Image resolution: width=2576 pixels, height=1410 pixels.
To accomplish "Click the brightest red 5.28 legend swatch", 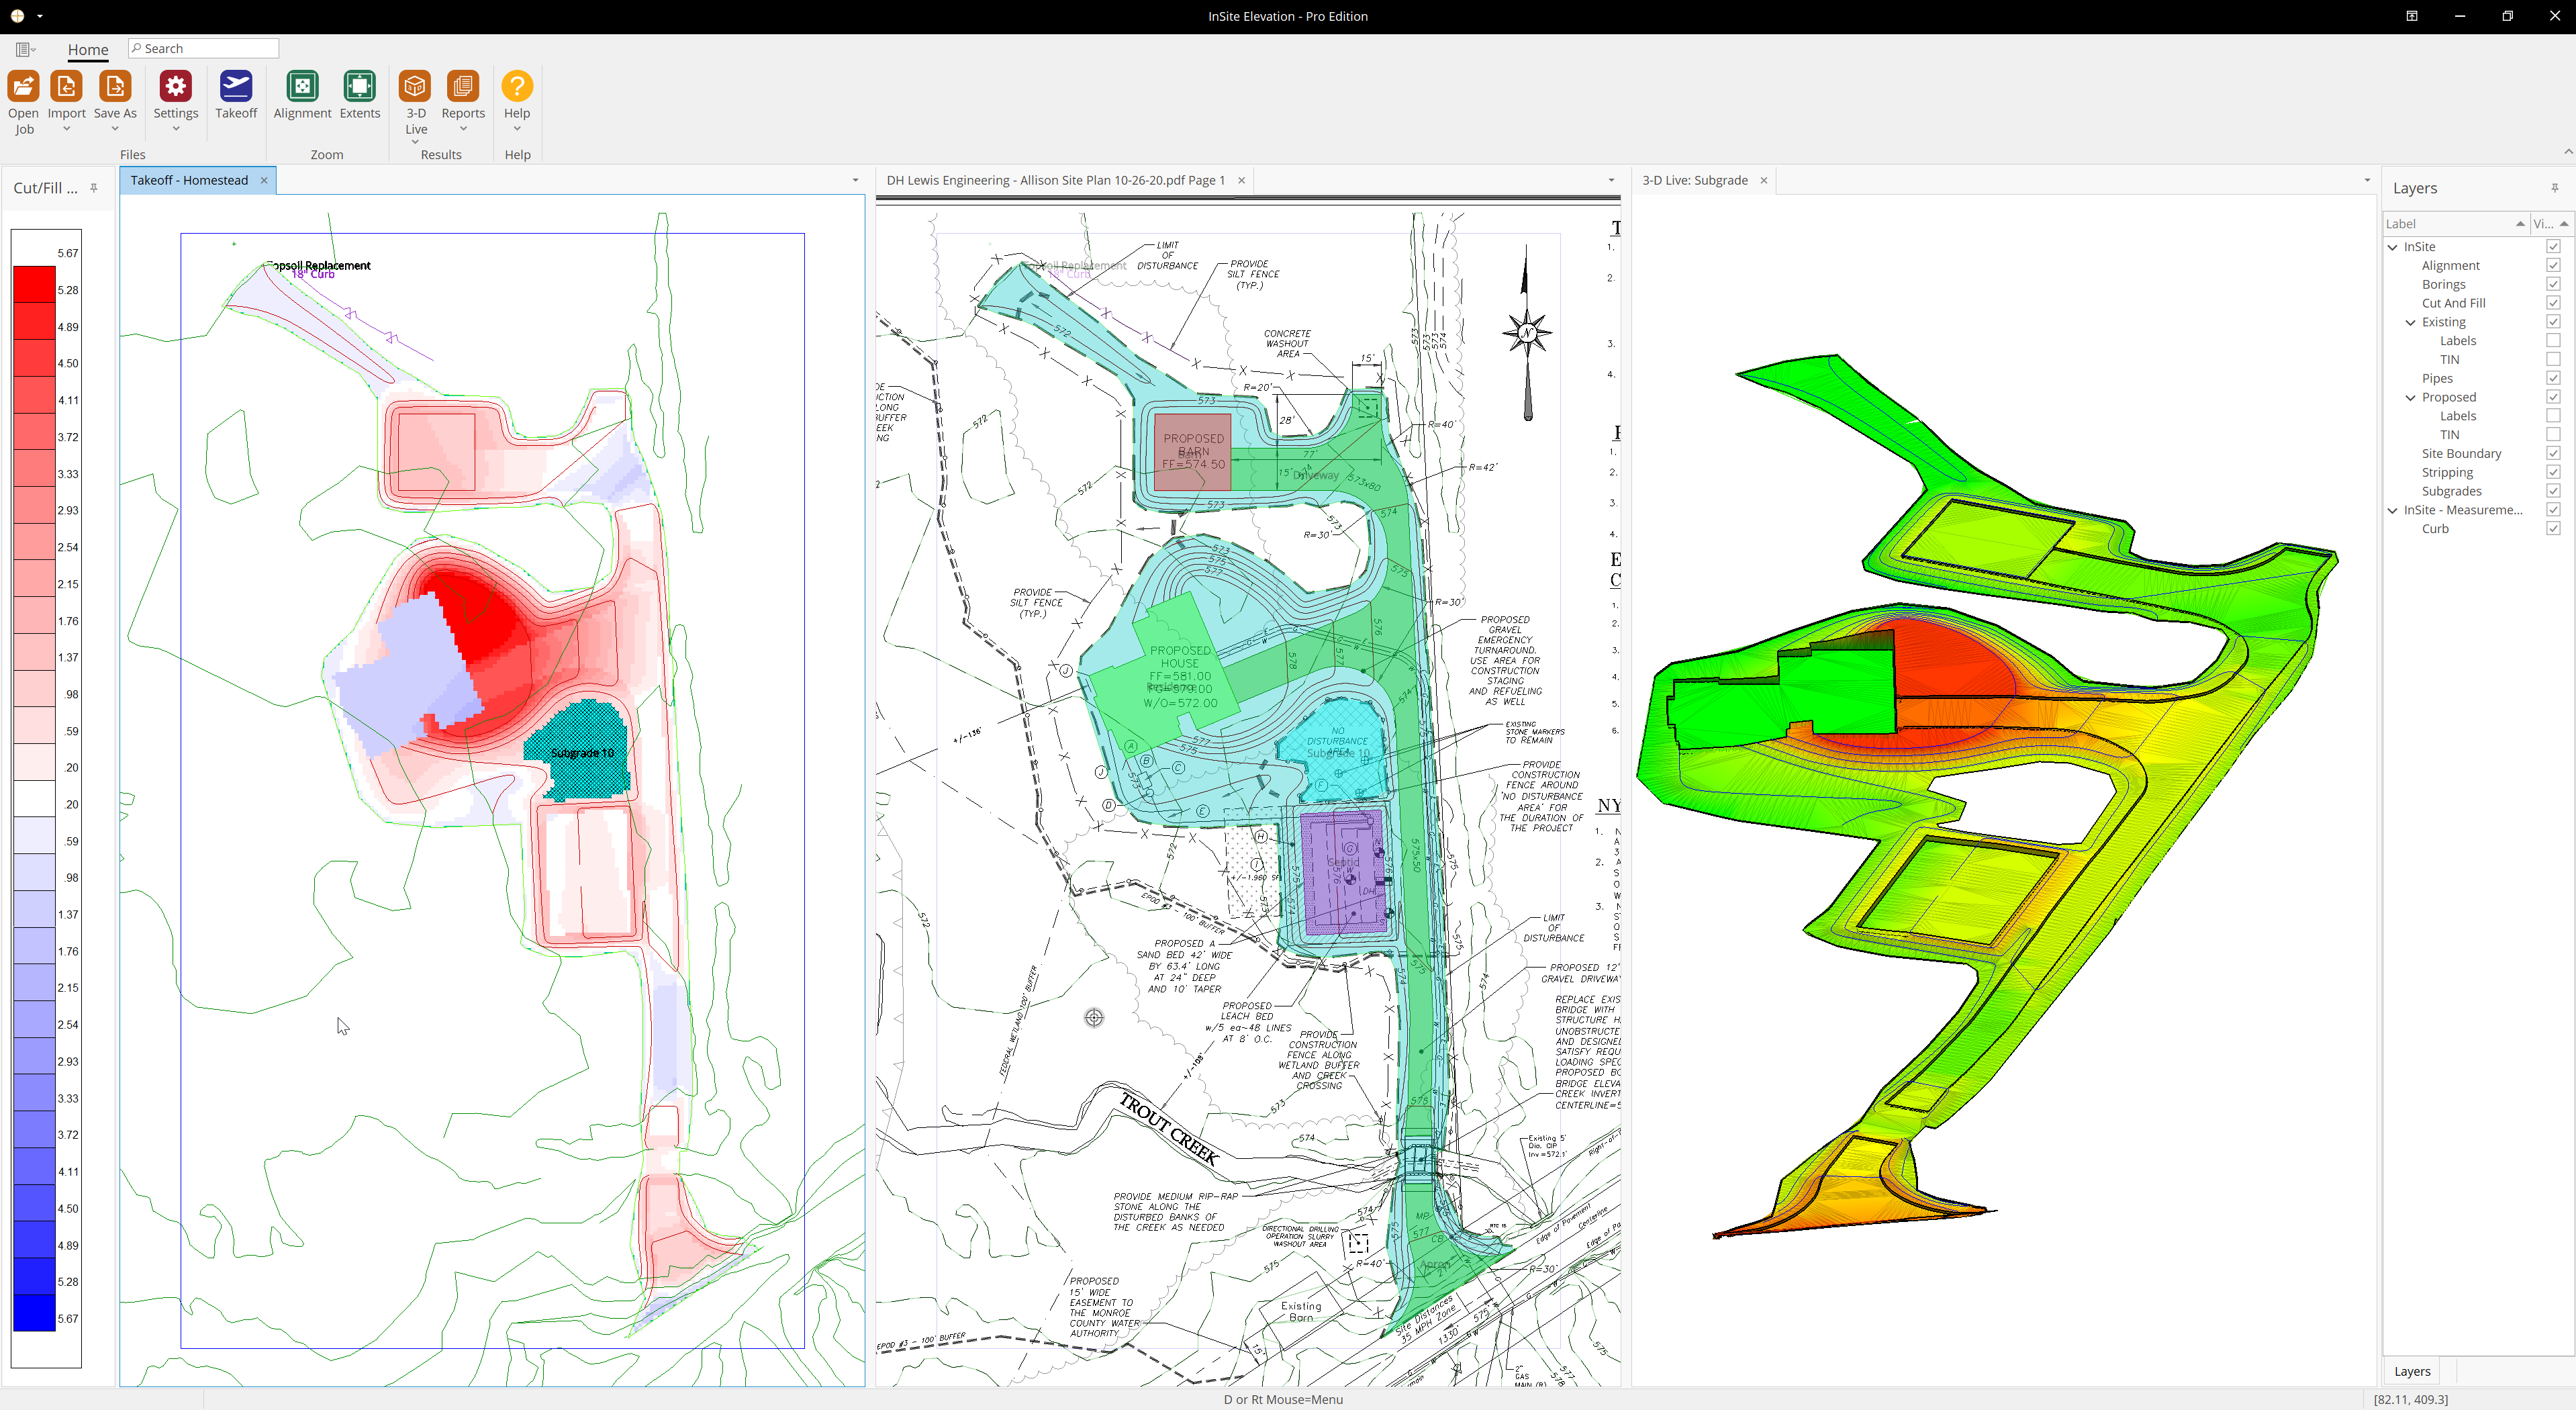I will point(34,284).
